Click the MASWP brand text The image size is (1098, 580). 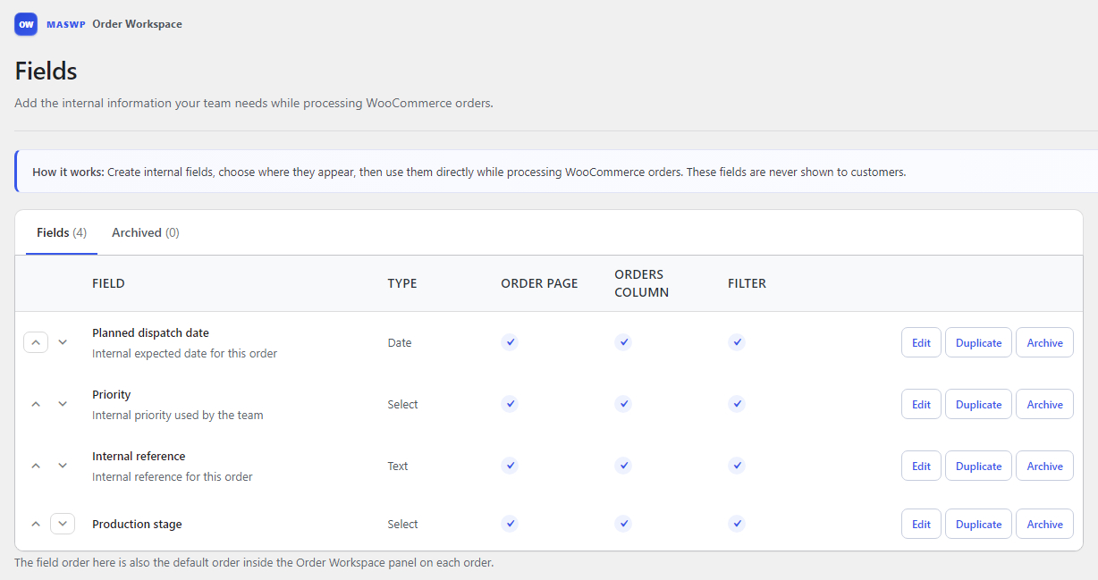(66, 24)
